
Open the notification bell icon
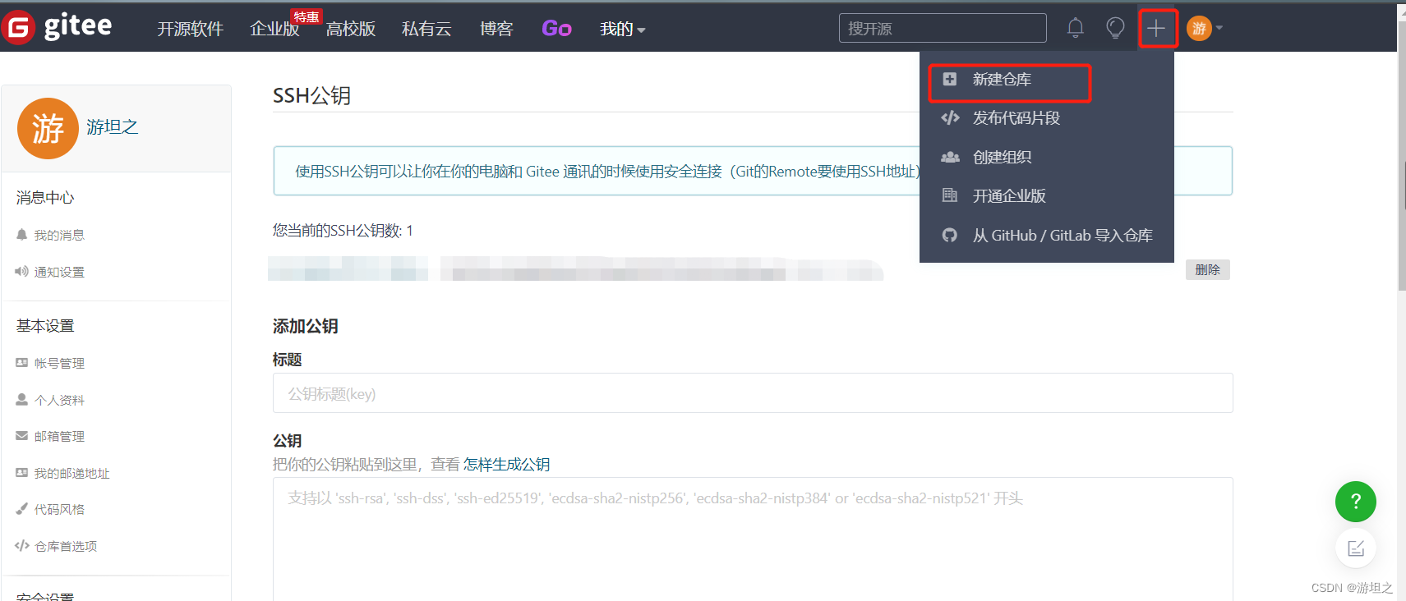pyautogui.click(x=1075, y=28)
